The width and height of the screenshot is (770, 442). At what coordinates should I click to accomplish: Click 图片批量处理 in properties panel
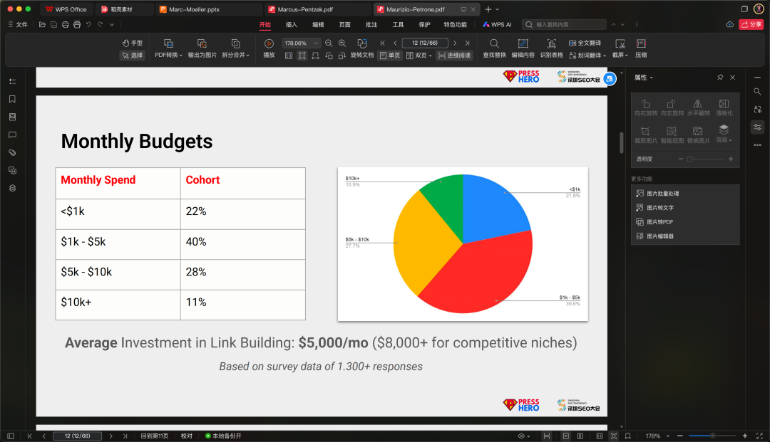pyautogui.click(x=657, y=194)
